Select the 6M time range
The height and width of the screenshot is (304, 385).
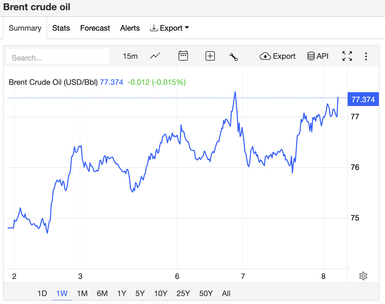click(102, 293)
